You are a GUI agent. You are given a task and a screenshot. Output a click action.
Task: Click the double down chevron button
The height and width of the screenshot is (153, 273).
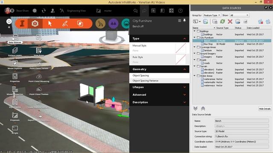195,109
